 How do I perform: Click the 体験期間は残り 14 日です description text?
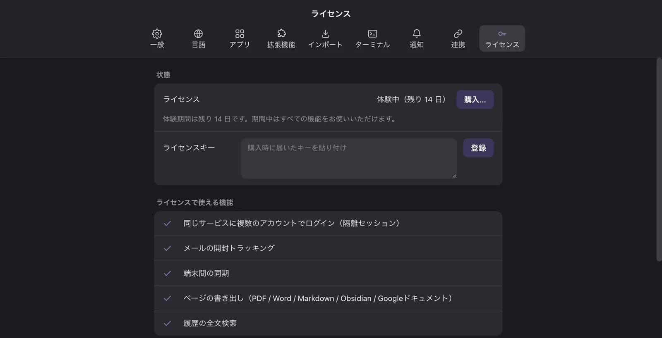[280, 119]
